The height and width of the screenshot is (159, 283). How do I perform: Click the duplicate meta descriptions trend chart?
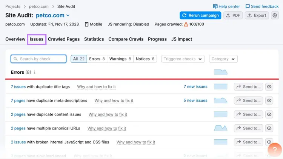(221, 100)
